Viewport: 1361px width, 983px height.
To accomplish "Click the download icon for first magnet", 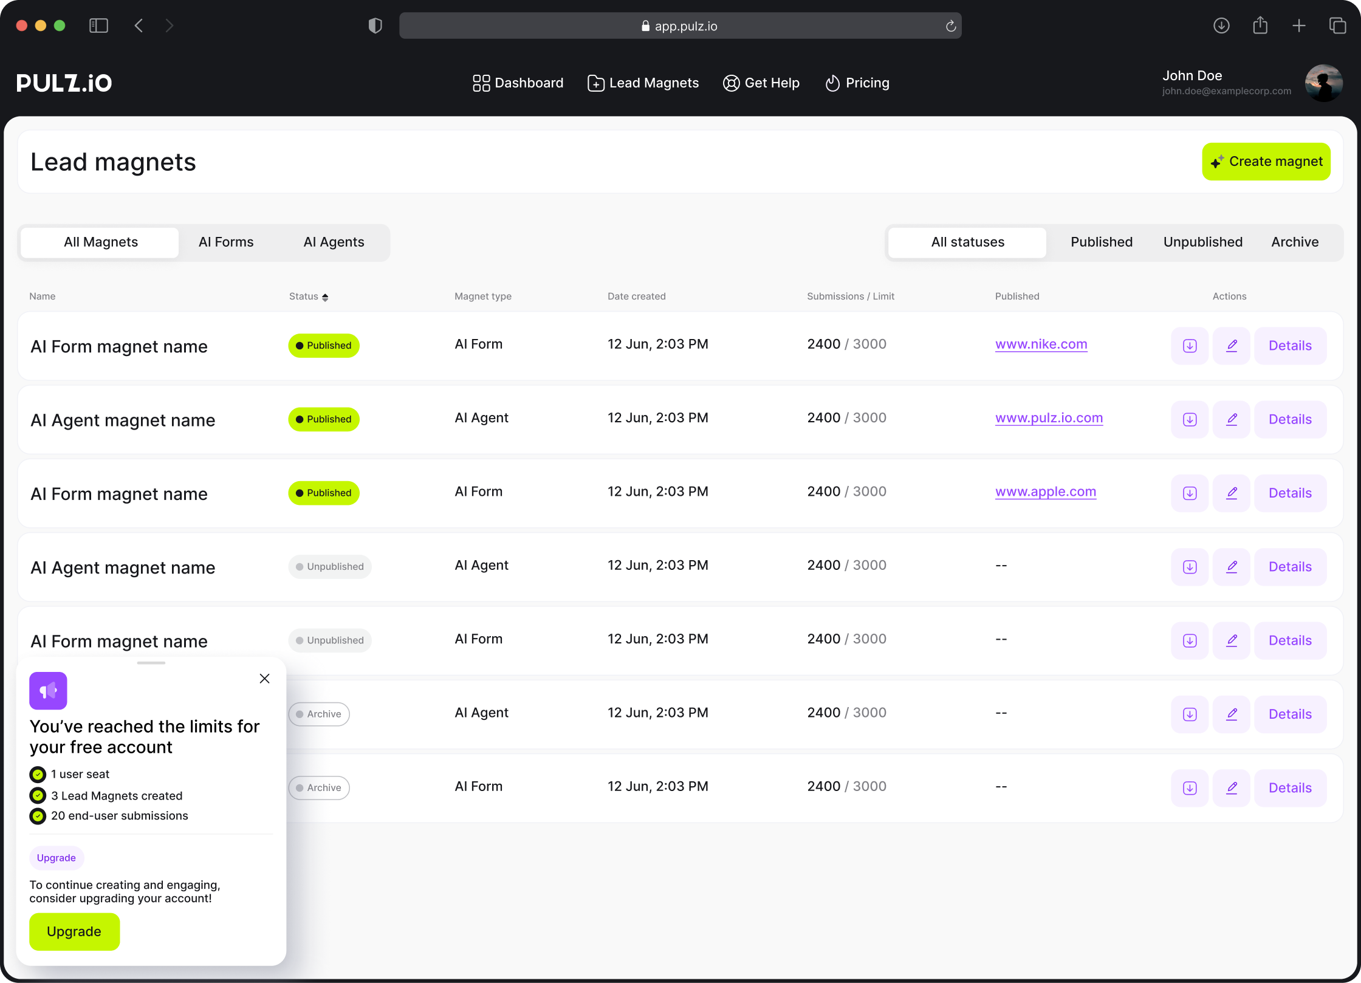I will tap(1190, 344).
